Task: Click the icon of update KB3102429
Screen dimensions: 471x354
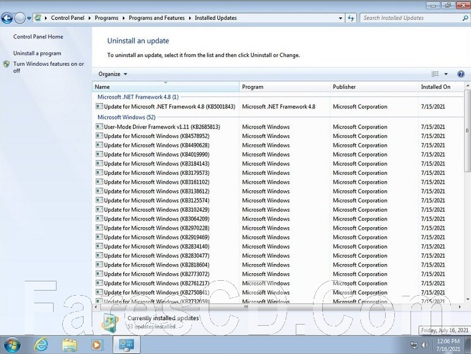Action: pyautogui.click(x=99, y=209)
